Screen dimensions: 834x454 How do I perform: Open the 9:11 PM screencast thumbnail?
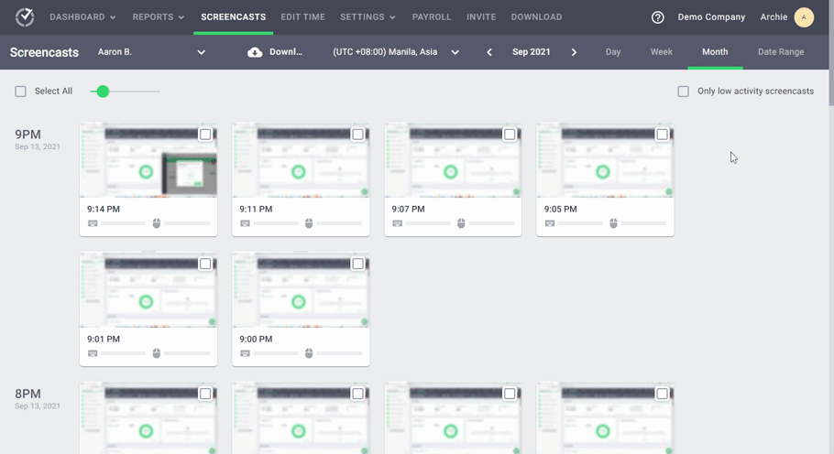coord(301,160)
